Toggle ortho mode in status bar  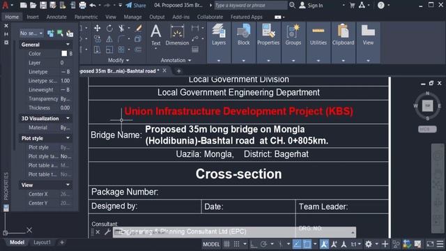pyautogui.click(x=254, y=244)
